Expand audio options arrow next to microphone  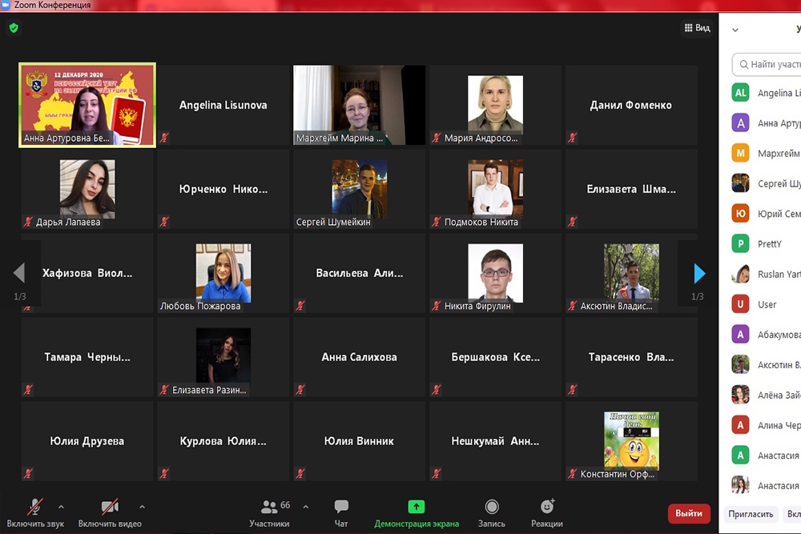tap(62, 507)
